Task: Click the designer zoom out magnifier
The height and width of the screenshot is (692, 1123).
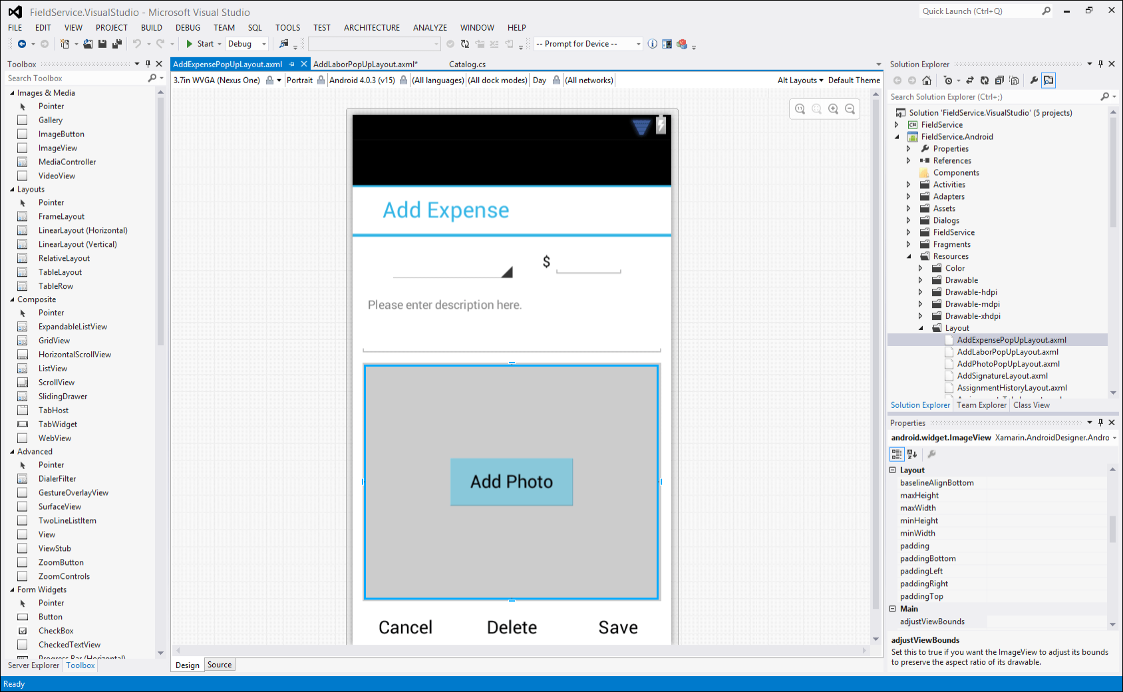Action: 850,109
